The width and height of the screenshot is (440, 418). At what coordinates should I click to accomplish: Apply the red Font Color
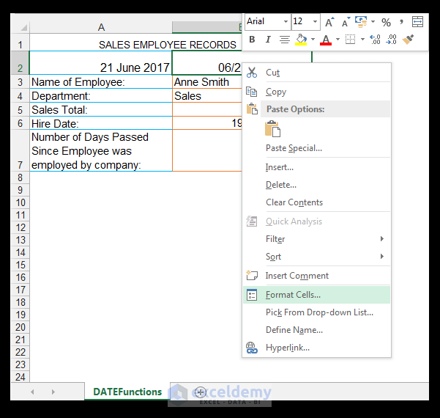pos(326,40)
